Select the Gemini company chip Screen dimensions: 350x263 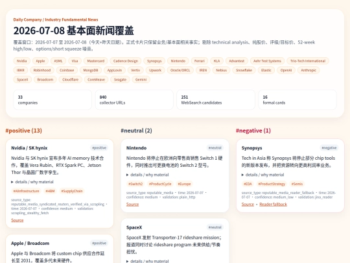coord(141,80)
